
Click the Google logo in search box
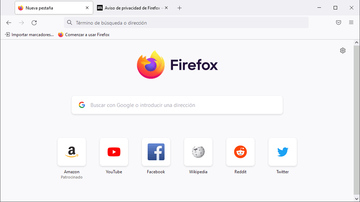pyautogui.click(x=82, y=105)
